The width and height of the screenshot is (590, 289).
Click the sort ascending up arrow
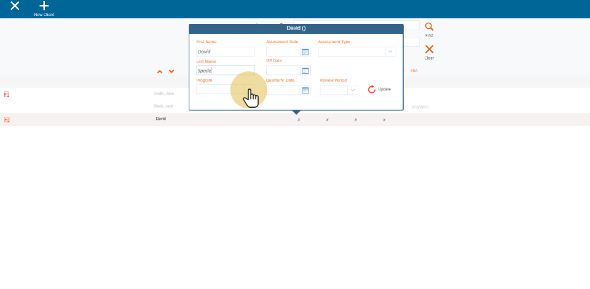point(160,71)
